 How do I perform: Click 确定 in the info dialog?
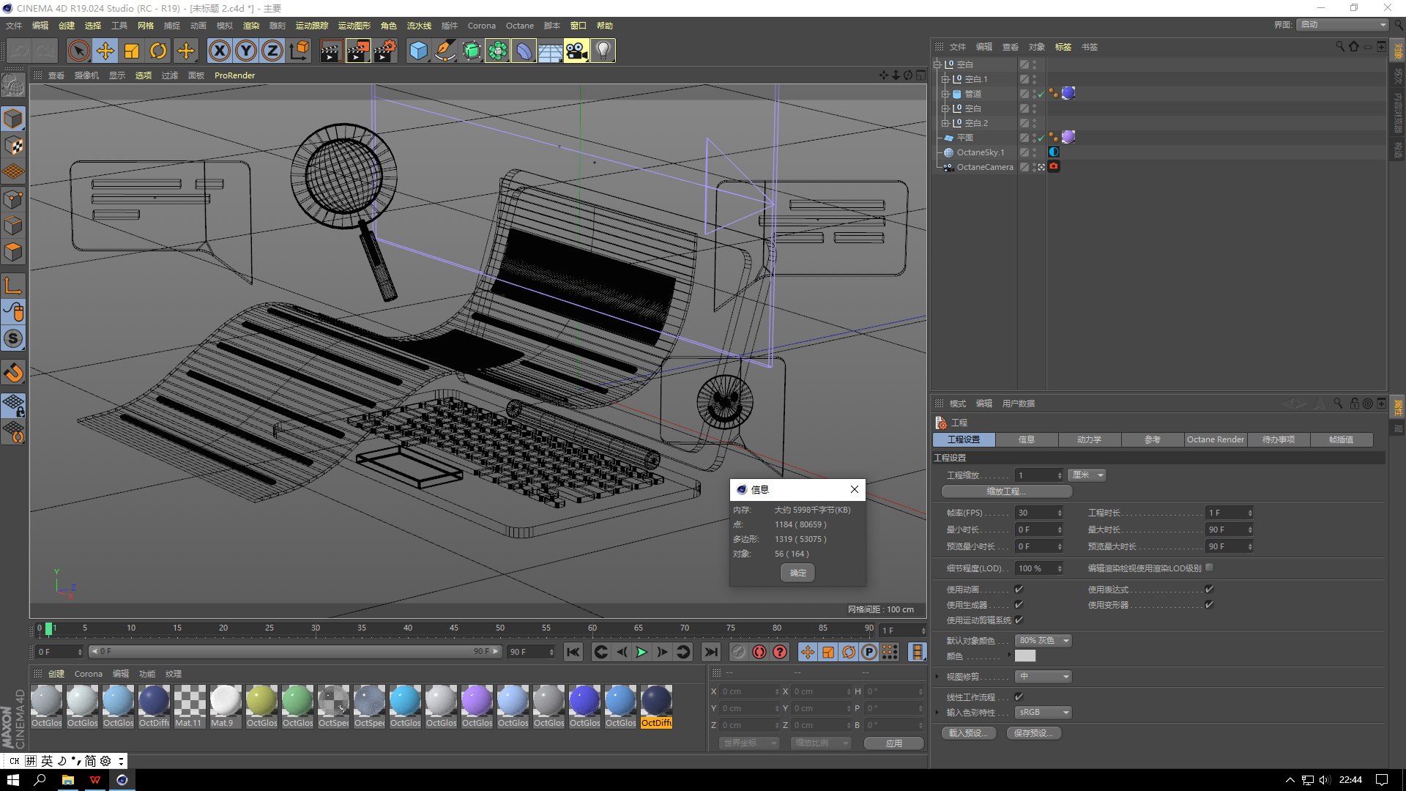[797, 573]
